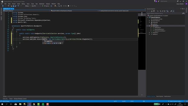The height and width of the screenshot is (106, 188).
Task: Select Connected Services in Solution Explorer
Action: [157, 19]
